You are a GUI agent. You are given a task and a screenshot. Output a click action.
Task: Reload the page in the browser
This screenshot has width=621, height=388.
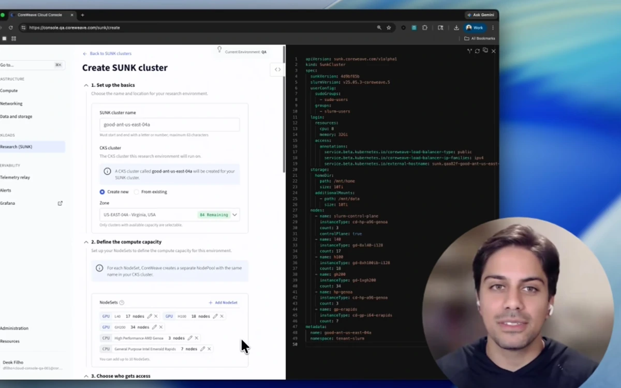10,27
